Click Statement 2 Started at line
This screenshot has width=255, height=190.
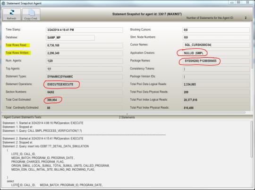pos(43,138)
